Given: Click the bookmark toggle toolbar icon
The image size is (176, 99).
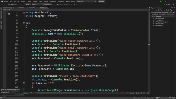Looking at the screenshot, I should point(74,4).
